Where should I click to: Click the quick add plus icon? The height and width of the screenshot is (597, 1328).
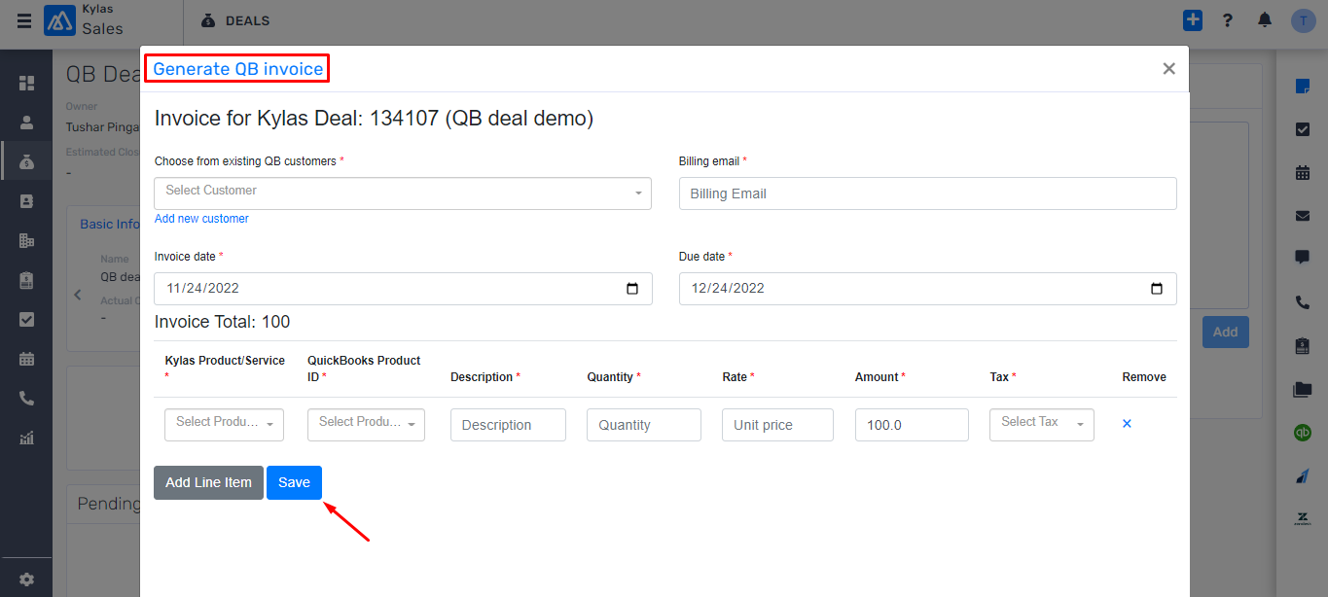[1193, 20]
